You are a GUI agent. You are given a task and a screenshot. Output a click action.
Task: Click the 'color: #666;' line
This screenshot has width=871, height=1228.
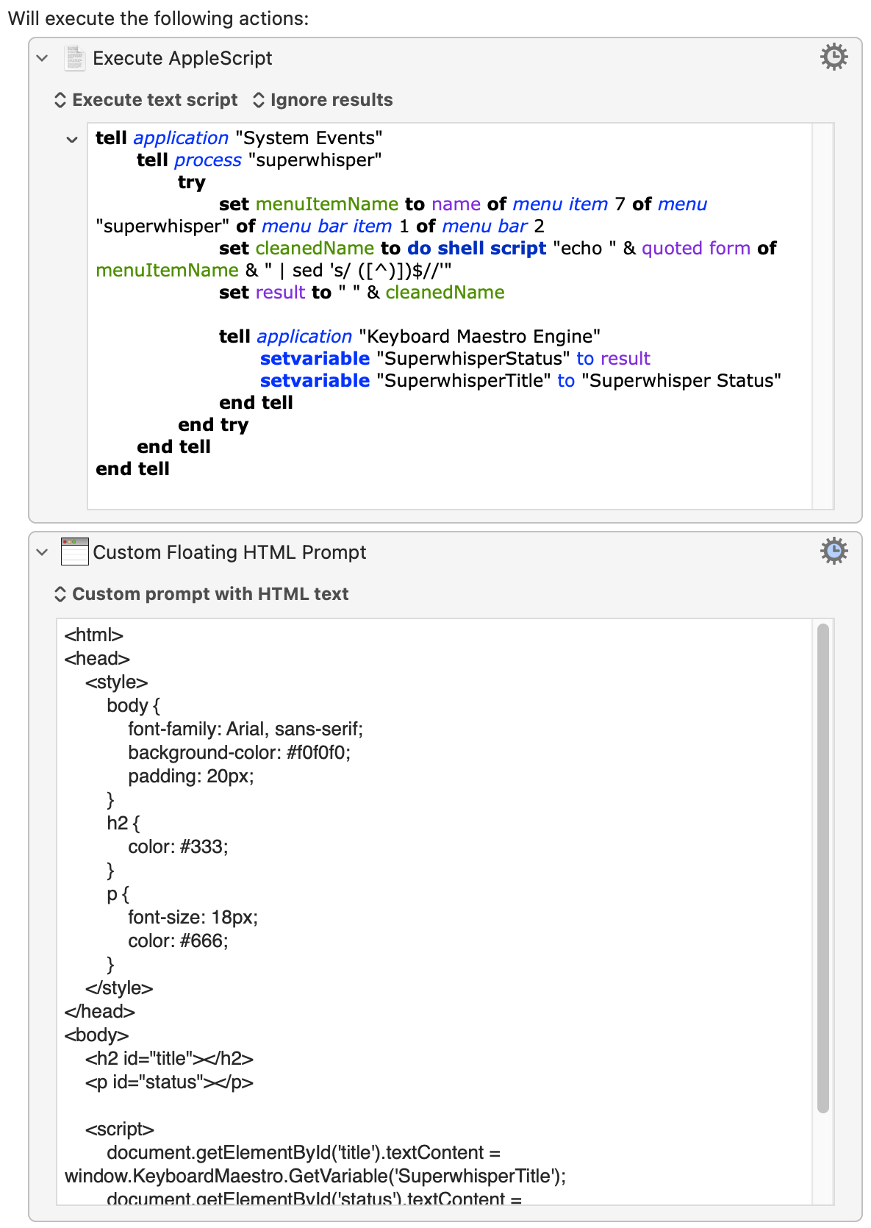(x=178, y=941)
